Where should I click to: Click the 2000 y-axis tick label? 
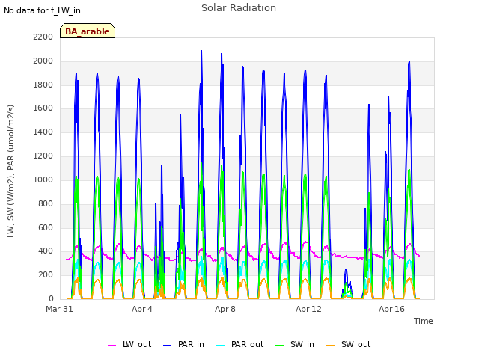[43, 61]
